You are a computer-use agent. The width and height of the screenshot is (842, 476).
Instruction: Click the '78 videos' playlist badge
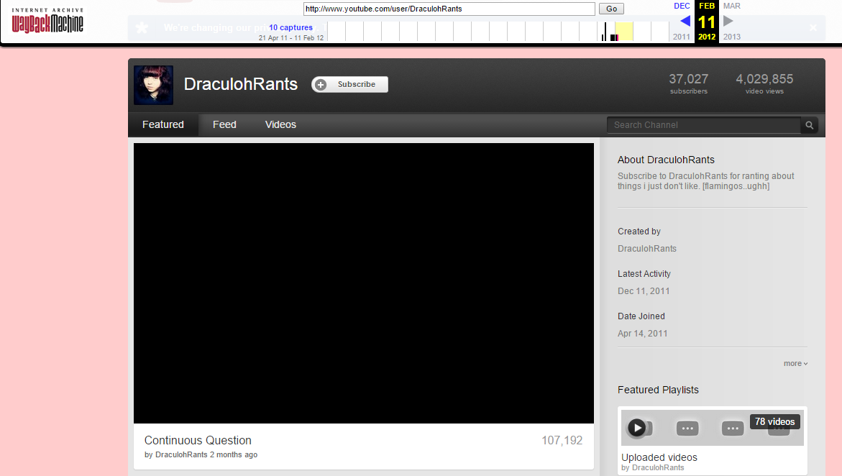pos(775,422)
